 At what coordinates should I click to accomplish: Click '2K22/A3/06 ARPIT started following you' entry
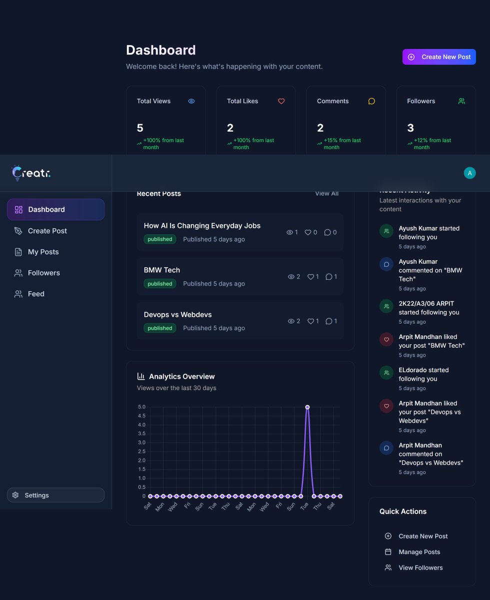pos(422,312)
